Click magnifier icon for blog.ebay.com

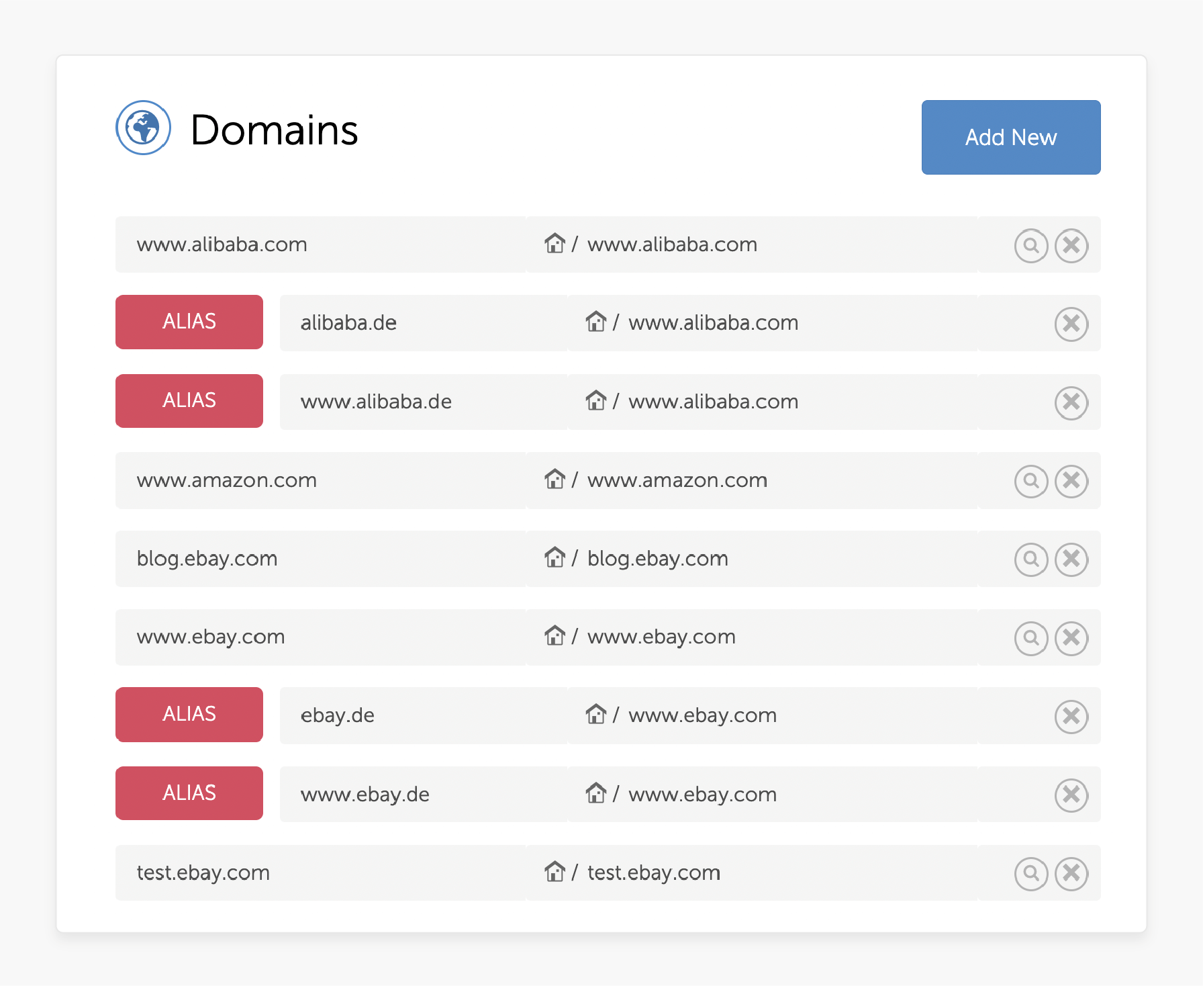tap(1030, 559)
